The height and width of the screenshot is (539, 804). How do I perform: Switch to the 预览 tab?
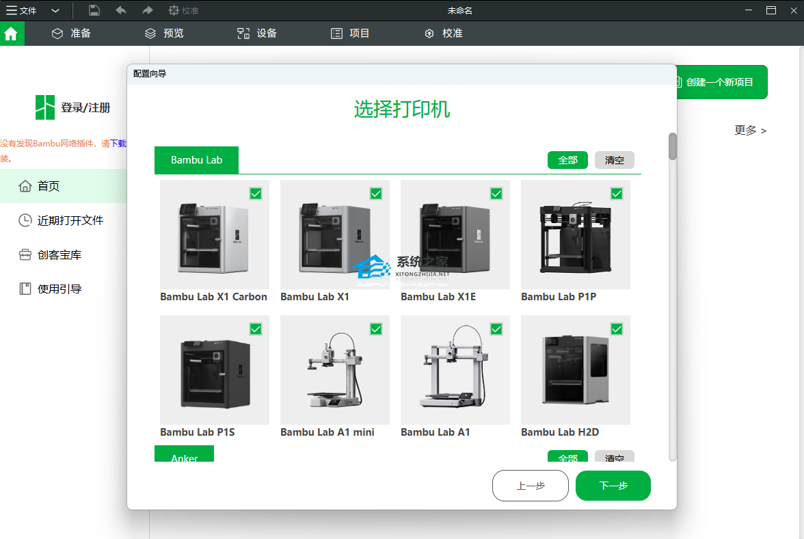(x=164, y=34)
